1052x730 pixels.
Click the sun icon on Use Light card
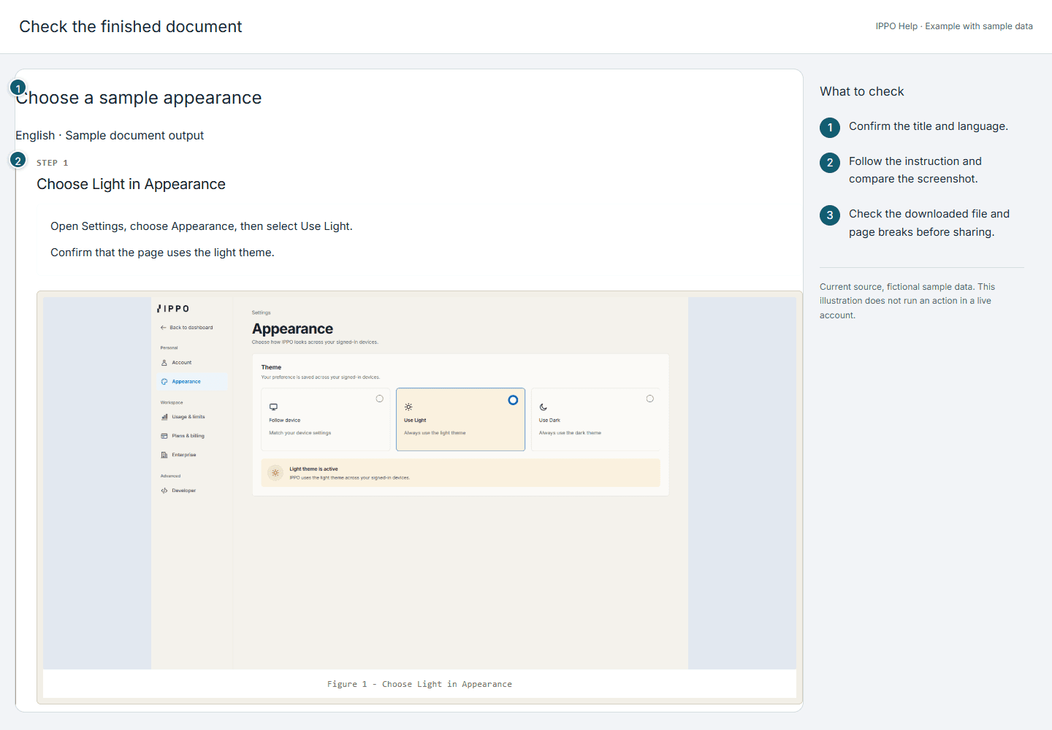point(408,407)
